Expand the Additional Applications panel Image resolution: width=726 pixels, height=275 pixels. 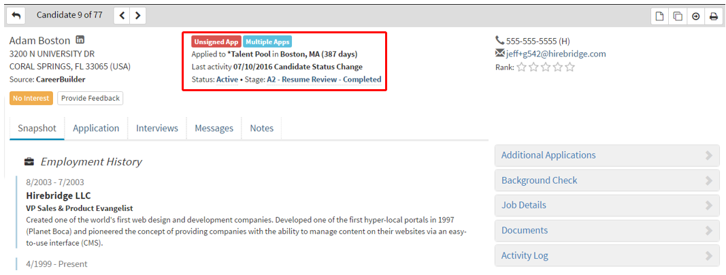(606, 155)
